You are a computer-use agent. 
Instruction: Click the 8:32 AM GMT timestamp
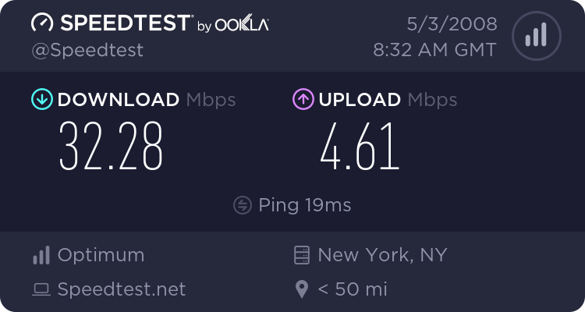pyautogui.click(x=435, y=50)
